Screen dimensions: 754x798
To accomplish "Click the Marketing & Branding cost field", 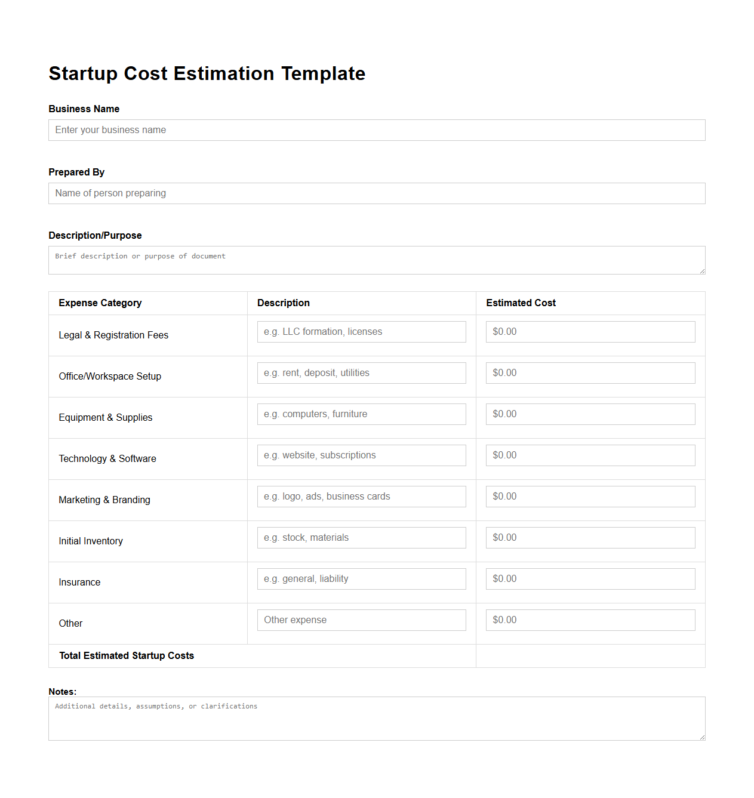I will click(590, 496).
